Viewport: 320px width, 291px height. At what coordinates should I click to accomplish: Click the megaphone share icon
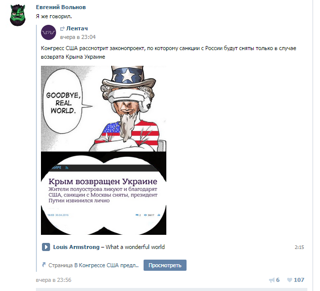click(271, 280)
